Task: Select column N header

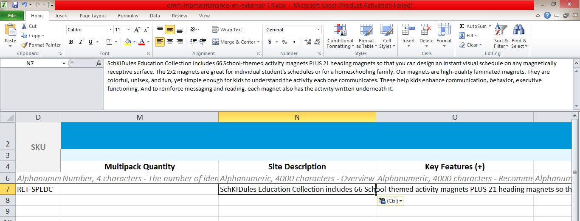Action: click(x=297, y=117)
